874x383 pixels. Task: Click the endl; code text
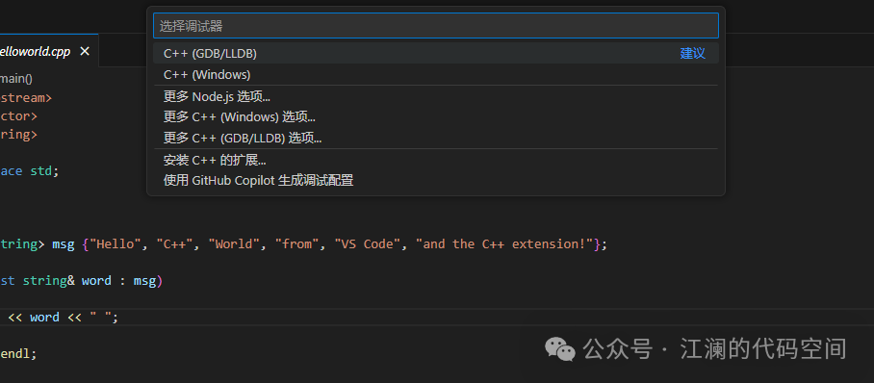[18, 353]
